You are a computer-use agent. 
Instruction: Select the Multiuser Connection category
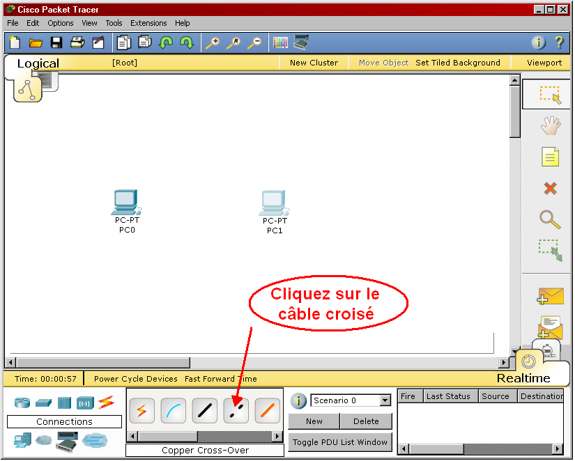coord(95,441)
